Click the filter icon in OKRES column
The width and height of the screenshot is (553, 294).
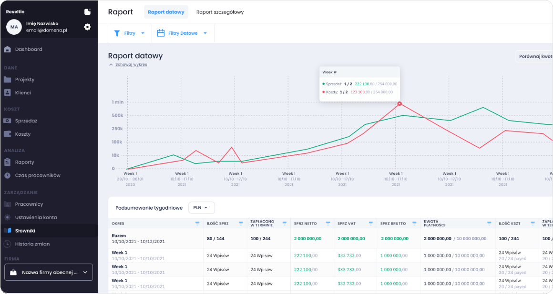[197, 223]
